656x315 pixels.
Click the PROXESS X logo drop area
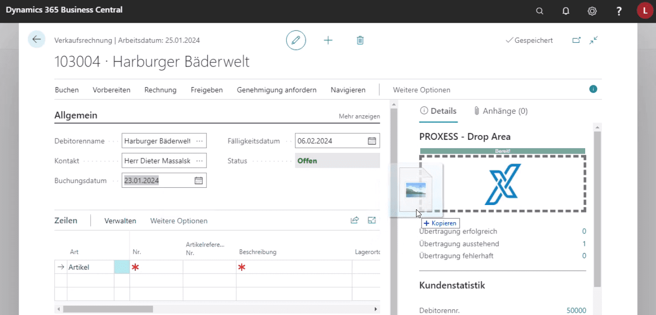point(503,184)
